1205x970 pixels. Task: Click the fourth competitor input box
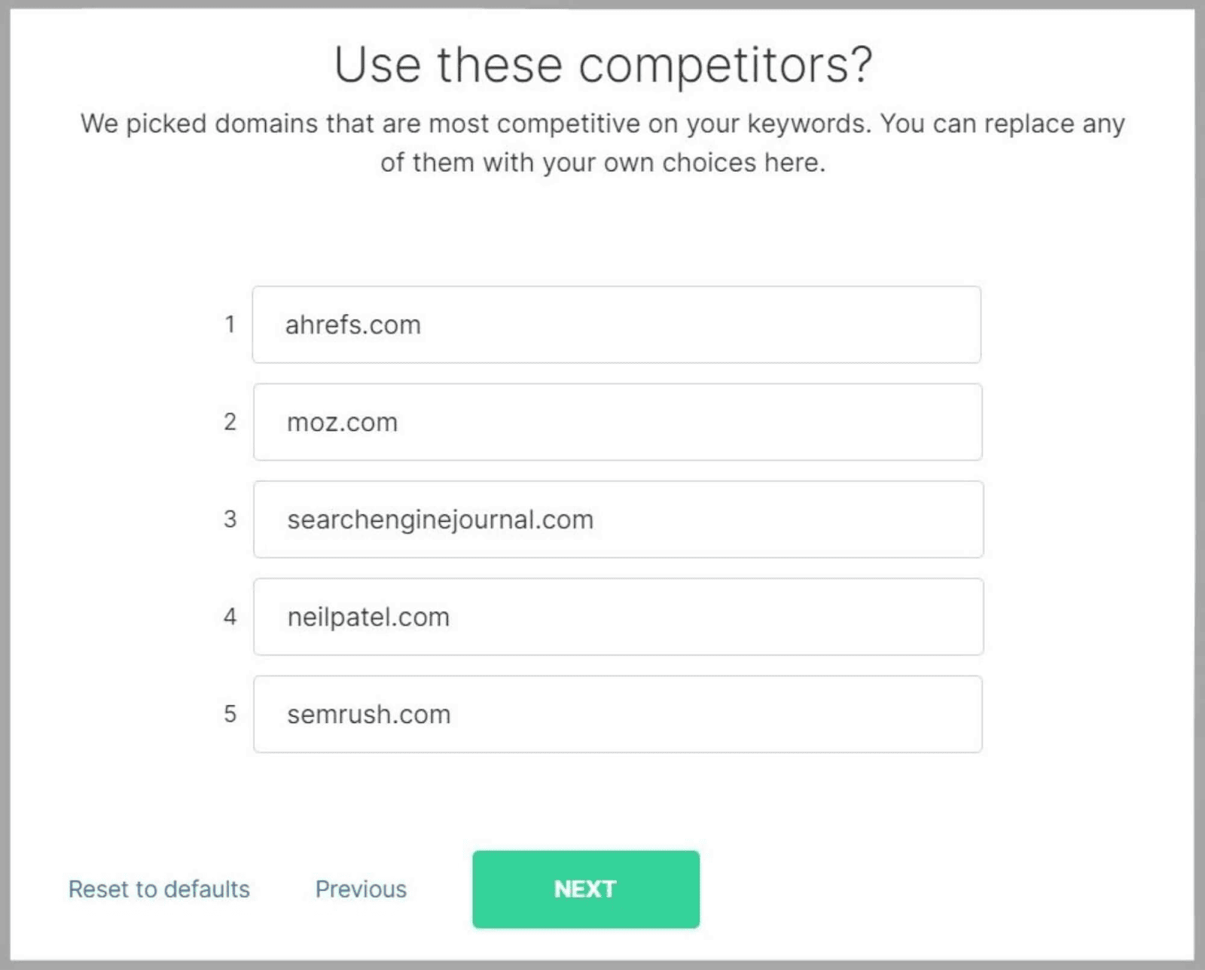tap(618, 617)
